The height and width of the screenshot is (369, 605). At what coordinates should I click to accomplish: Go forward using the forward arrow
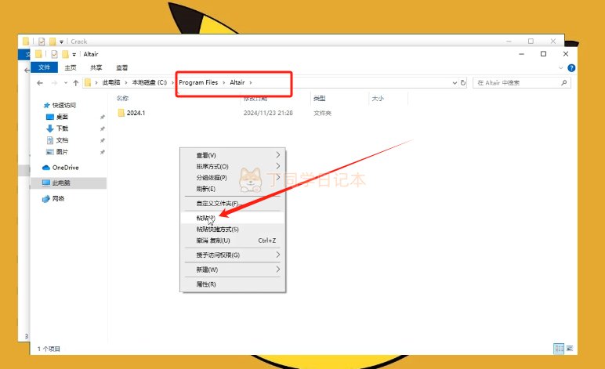coord(54,83)
